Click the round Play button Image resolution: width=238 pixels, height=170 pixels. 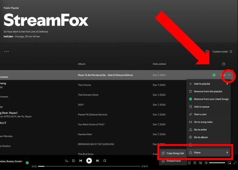[89, 161]
